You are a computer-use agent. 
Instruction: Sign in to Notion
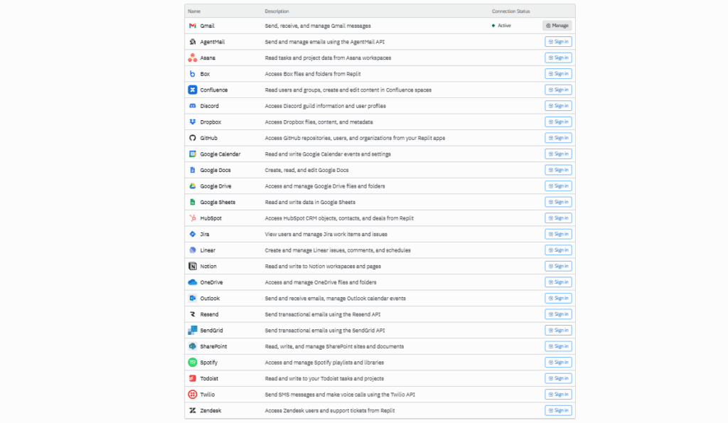[558, 266]
